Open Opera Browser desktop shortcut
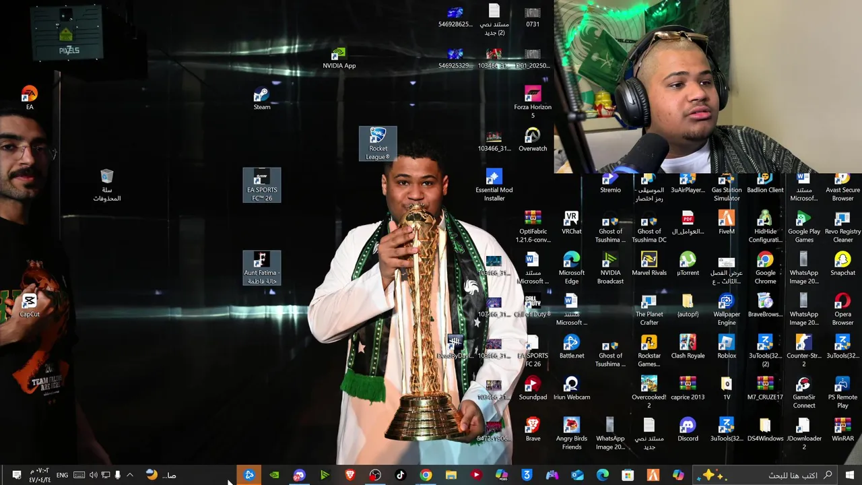This screenshot has width=862, height=485. [842, 310]
